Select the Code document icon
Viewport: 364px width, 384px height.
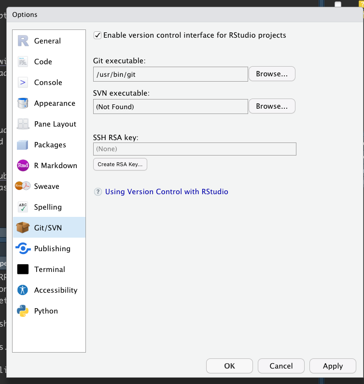tap(23, 62)
